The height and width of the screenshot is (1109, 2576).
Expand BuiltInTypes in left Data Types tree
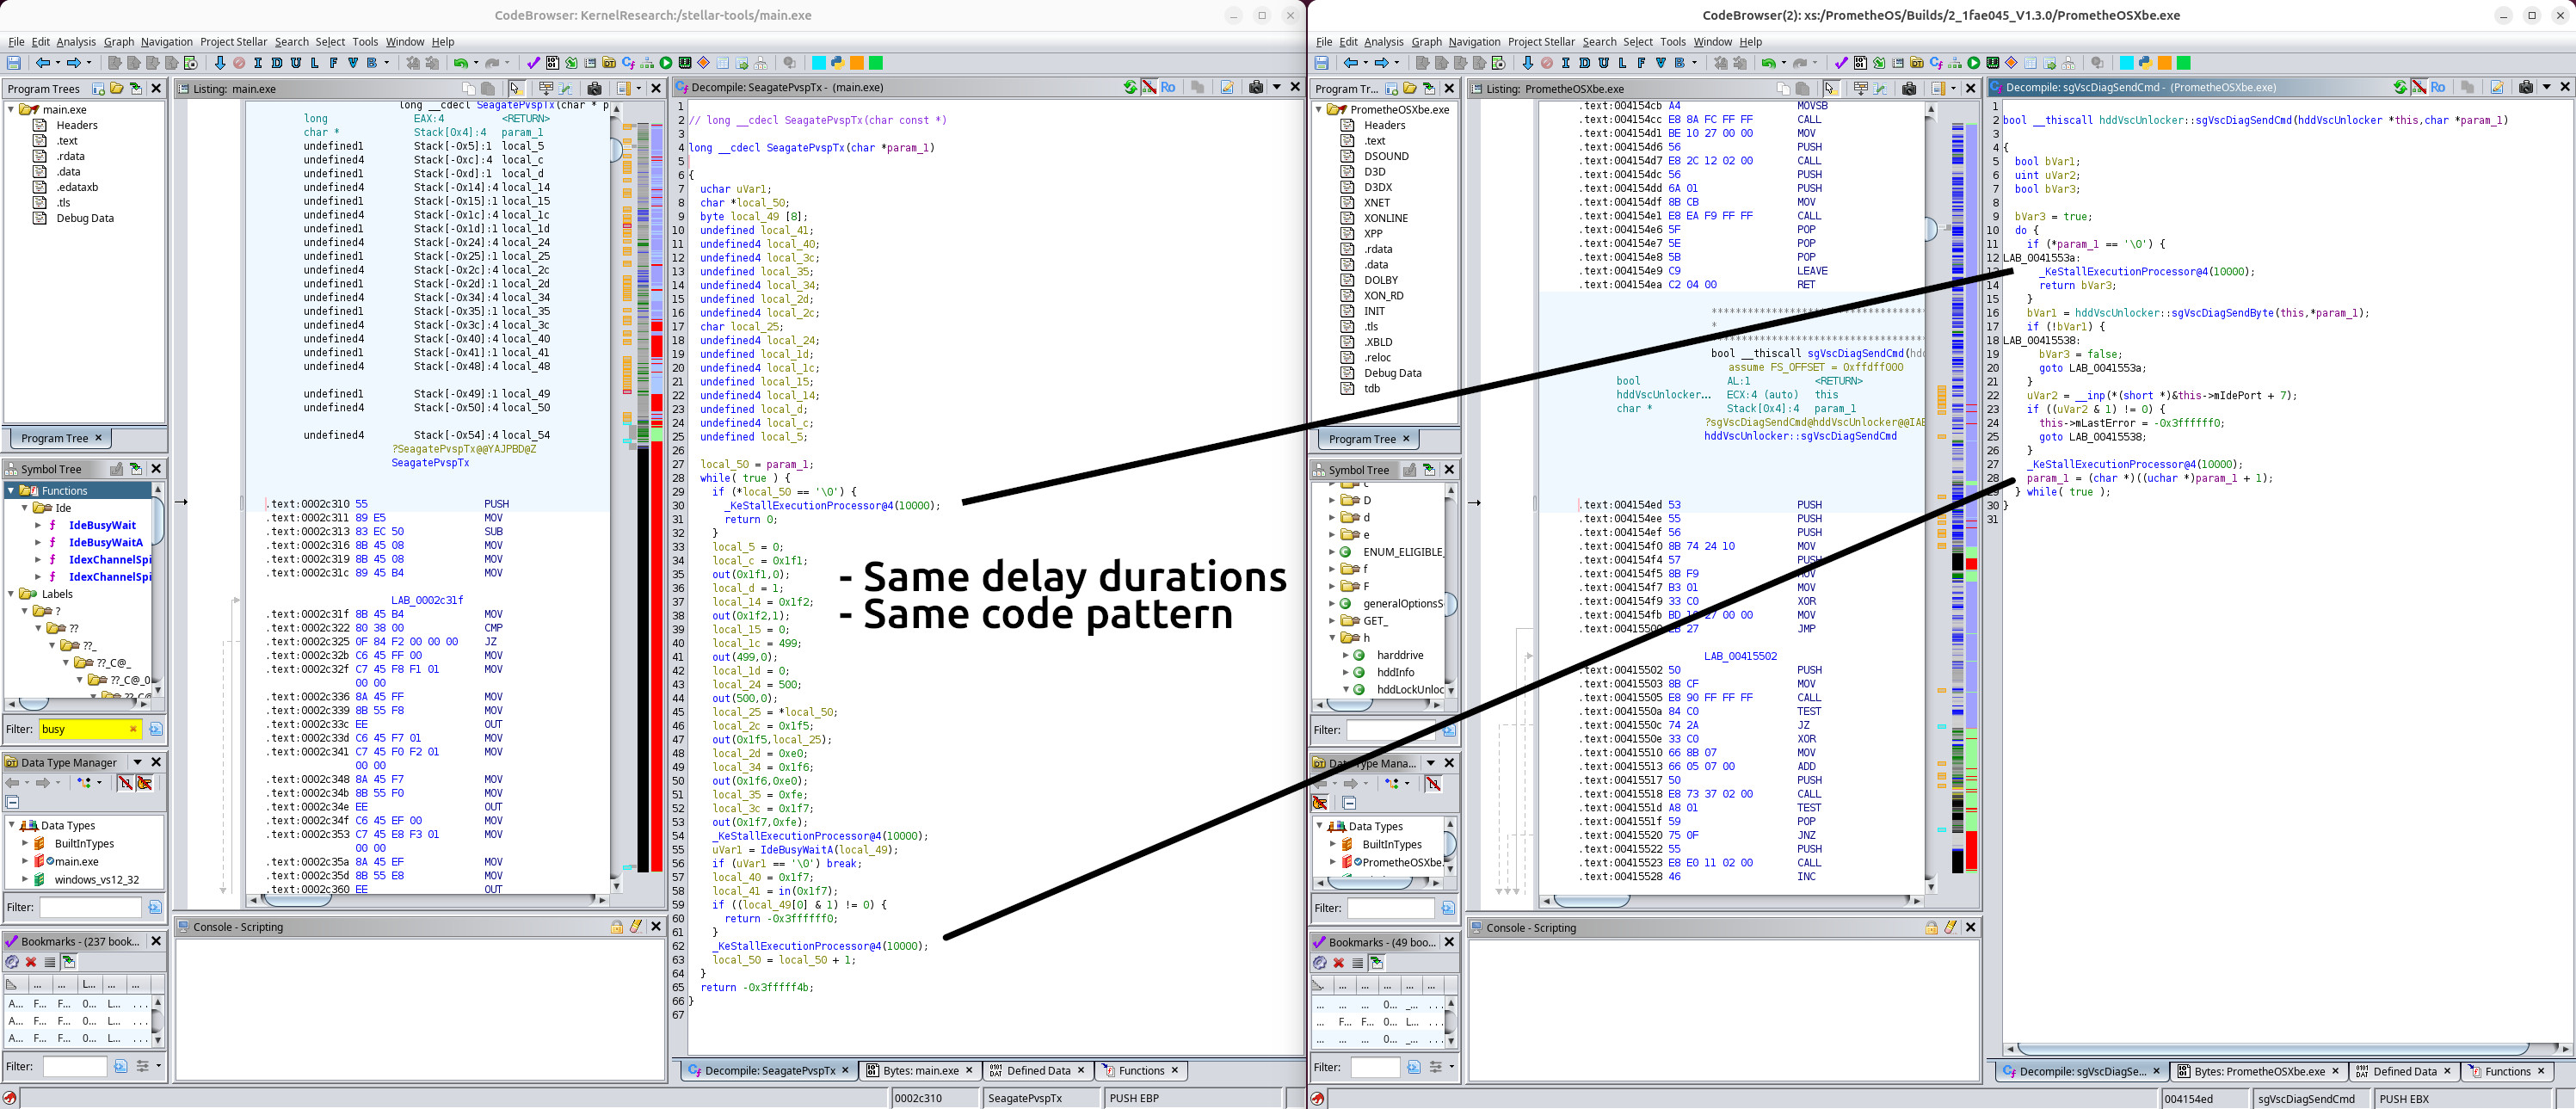tap(24, 844)
